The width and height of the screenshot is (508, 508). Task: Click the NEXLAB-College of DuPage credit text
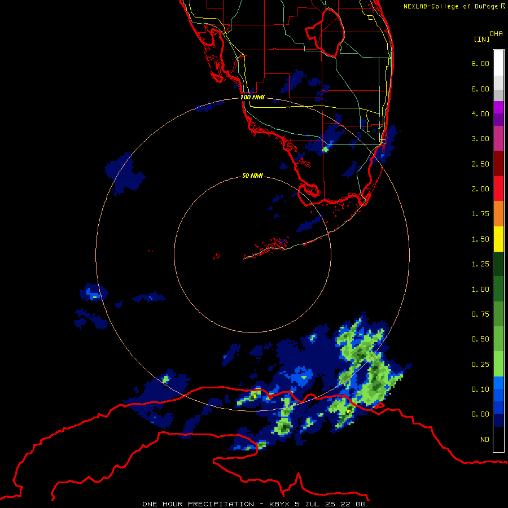[452, 6]
